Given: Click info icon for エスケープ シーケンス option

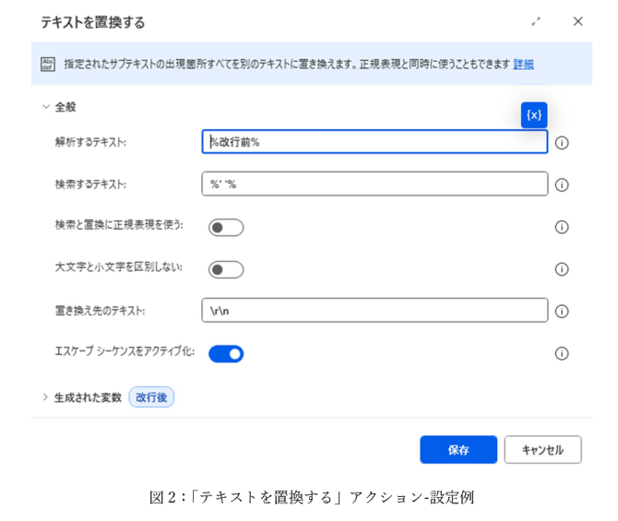Looking at the screenshot, I should [562, 353].
